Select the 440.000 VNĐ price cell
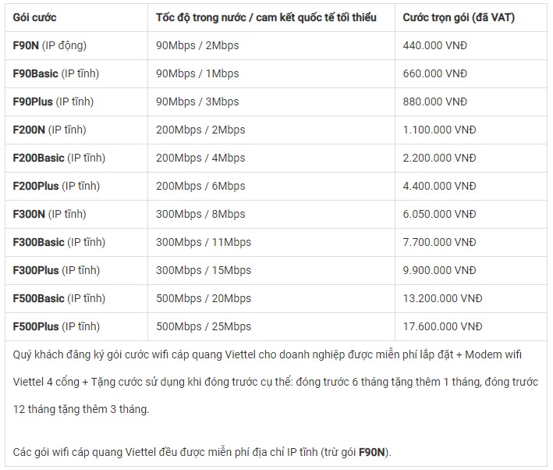 (x=471, y=45)
